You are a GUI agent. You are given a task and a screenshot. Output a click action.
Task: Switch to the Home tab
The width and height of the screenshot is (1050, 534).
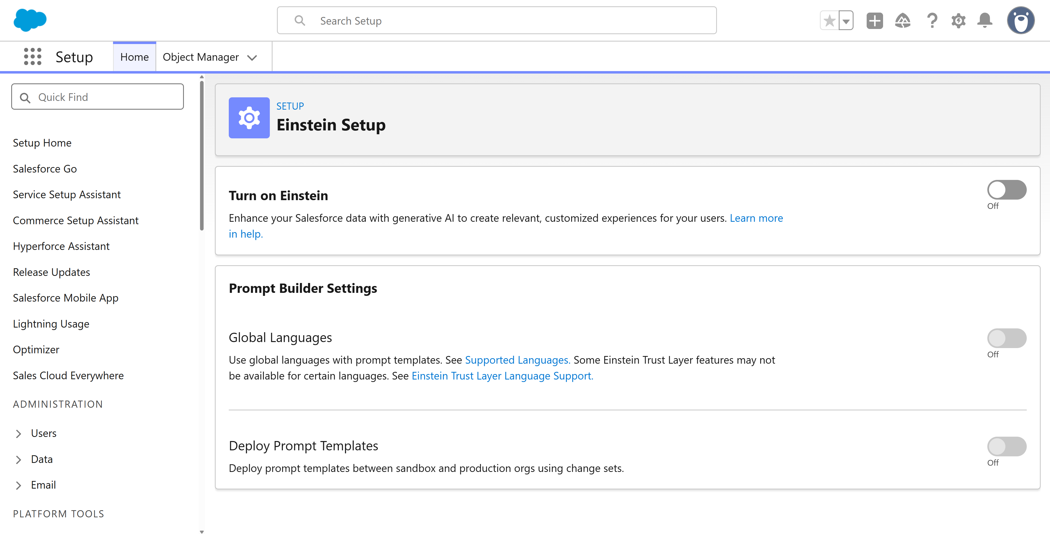pos(134,57)
